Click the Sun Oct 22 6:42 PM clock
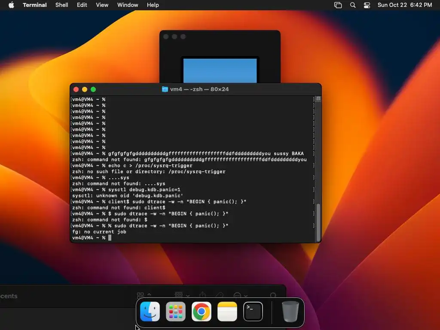The height and width of the screenshot is (330, 440). pos(405,5)
